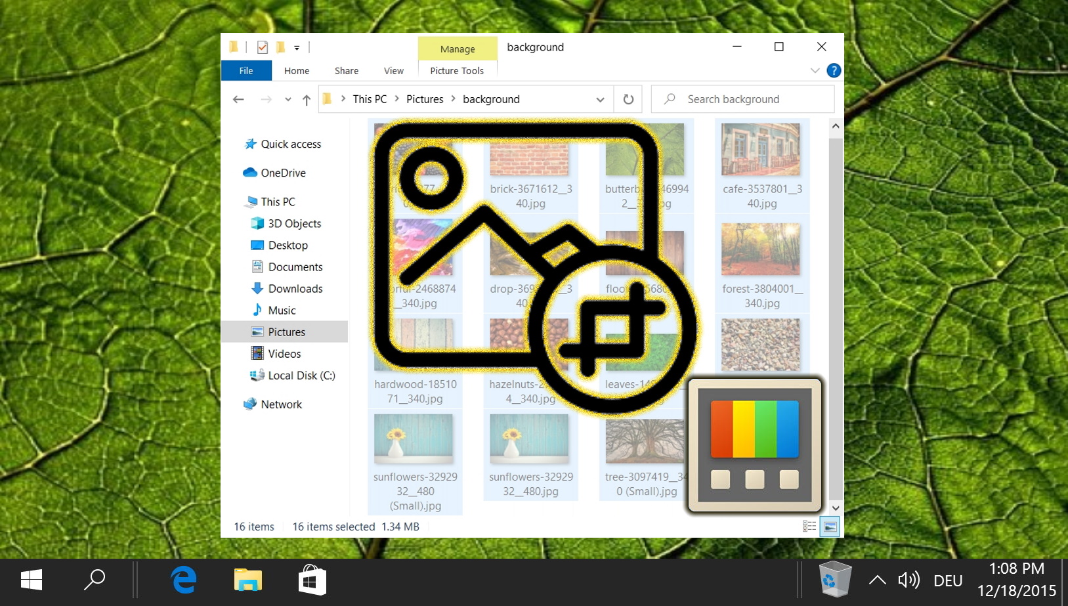The height and width of the screenshot is (606, 1068).
Task: Select cafe-3537801 image file
Action: [761, 165]
